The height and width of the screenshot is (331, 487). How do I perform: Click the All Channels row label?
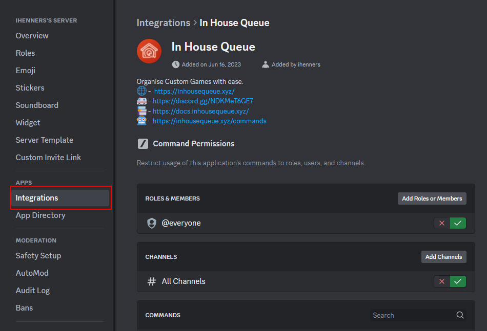coord(184,281)
